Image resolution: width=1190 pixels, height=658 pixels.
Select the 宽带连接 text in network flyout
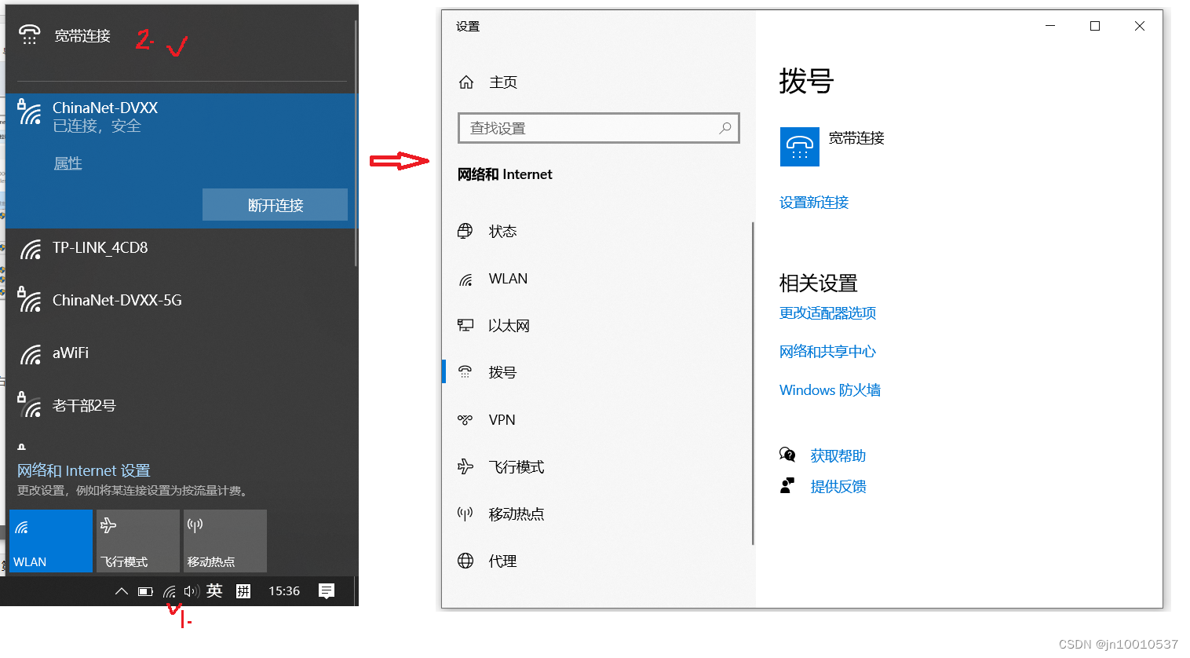82,35
